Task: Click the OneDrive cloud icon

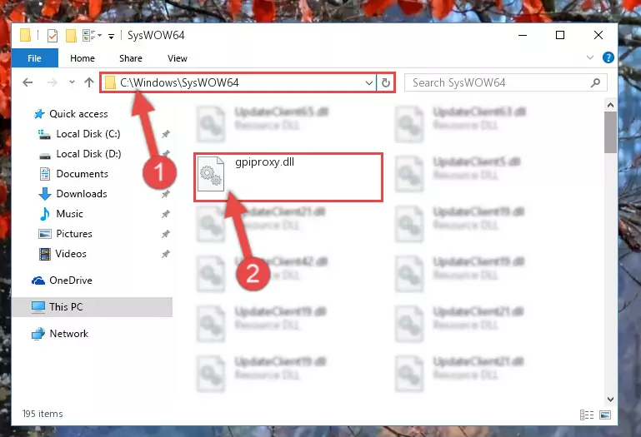Action: pyautogui.click(x=38, y=281)
